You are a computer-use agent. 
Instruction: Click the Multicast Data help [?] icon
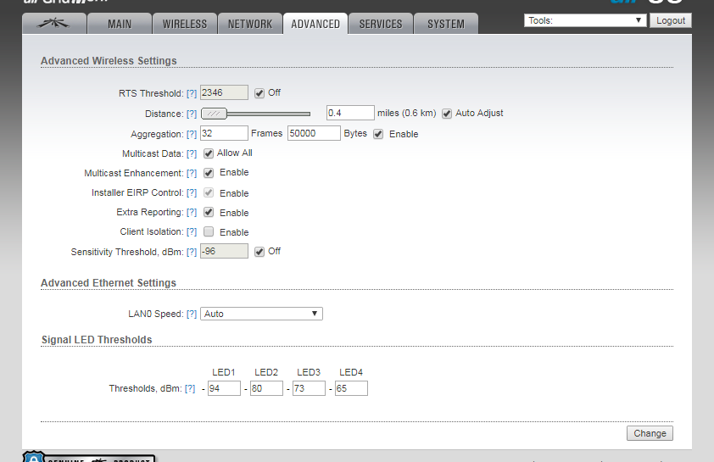[192, 153]
